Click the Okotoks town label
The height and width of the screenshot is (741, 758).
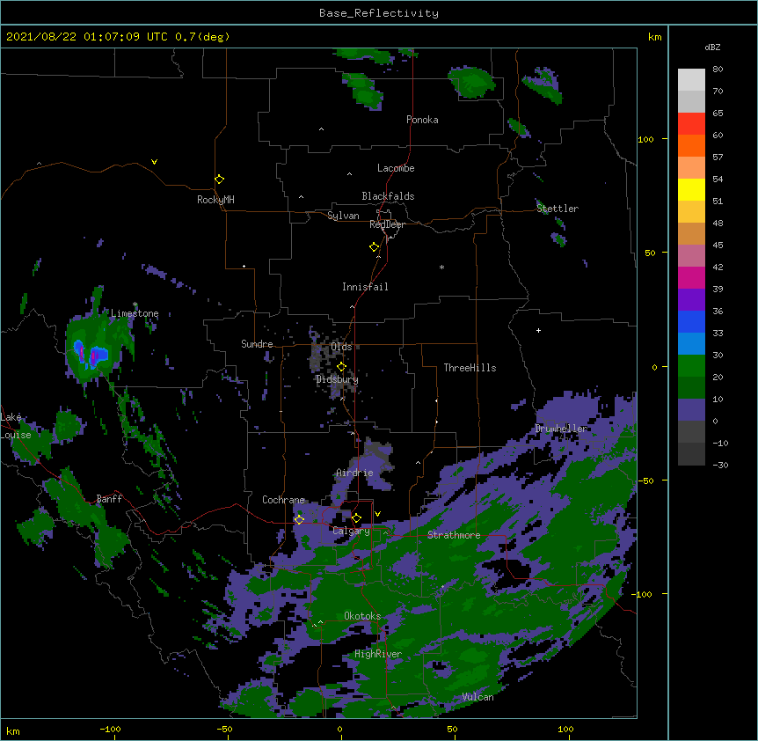pyautogui.click(x=362, y=616)
